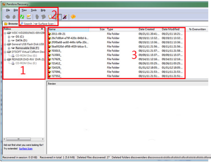Click the Up one level toolbar arrow
The width and height of the screenshot is (211, 163).
coord(14,17)
